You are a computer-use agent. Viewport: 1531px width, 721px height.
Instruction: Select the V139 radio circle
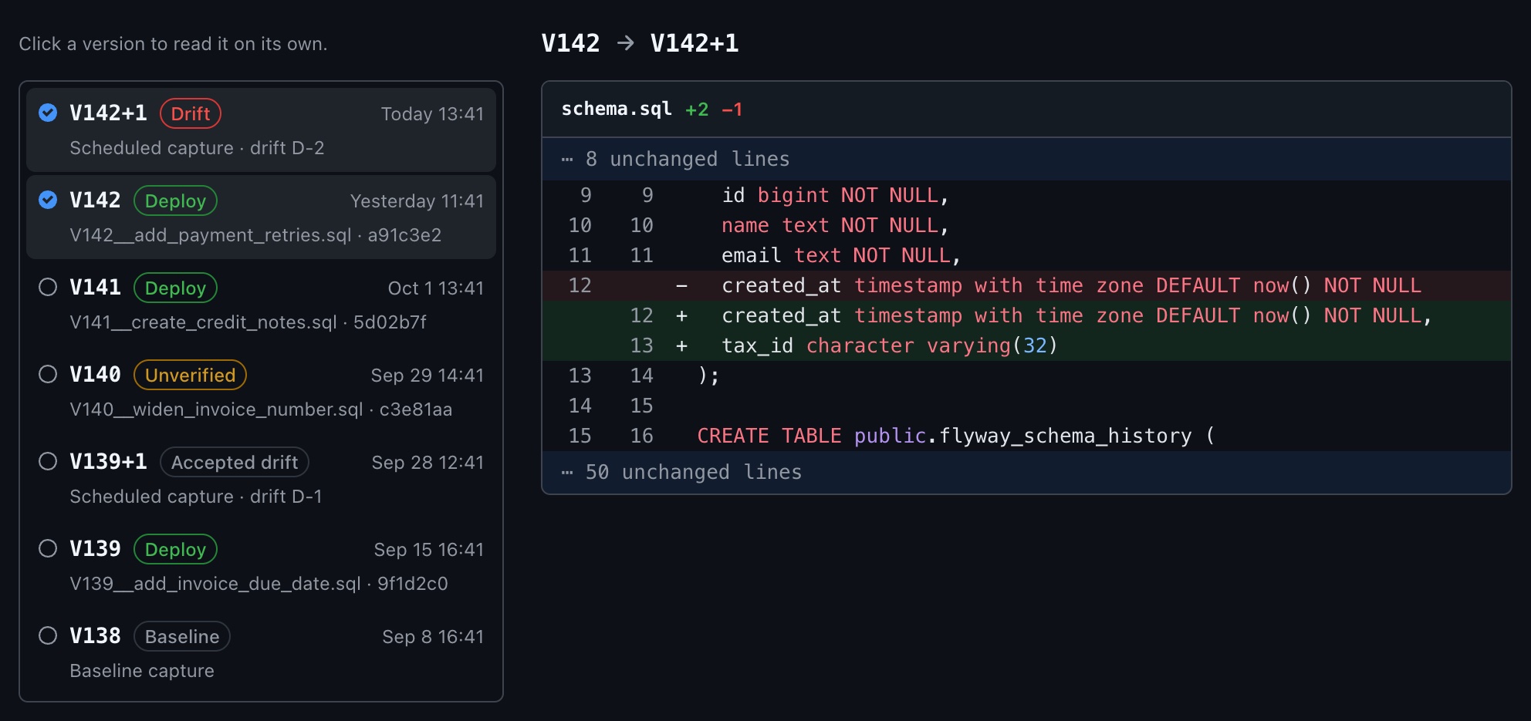click(x=48, y=548)
